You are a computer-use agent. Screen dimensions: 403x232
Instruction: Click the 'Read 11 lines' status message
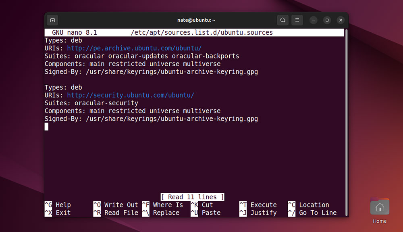coord(193,197)
